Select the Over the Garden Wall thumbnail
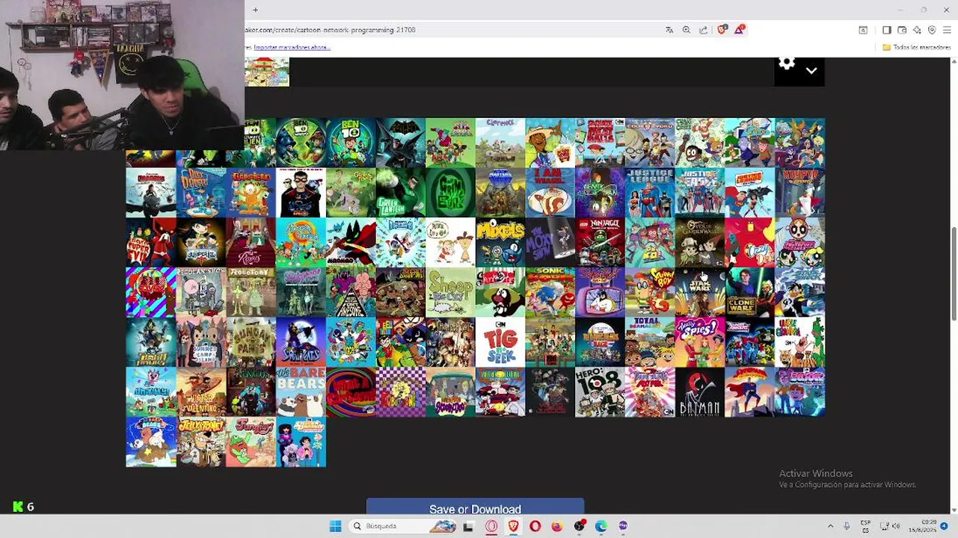958x538 pixels. point(700,242)
